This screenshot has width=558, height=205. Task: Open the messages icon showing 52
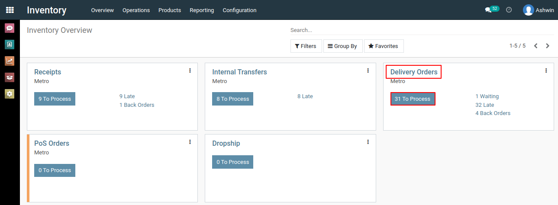pyautogui.click(x=492, y=10)
